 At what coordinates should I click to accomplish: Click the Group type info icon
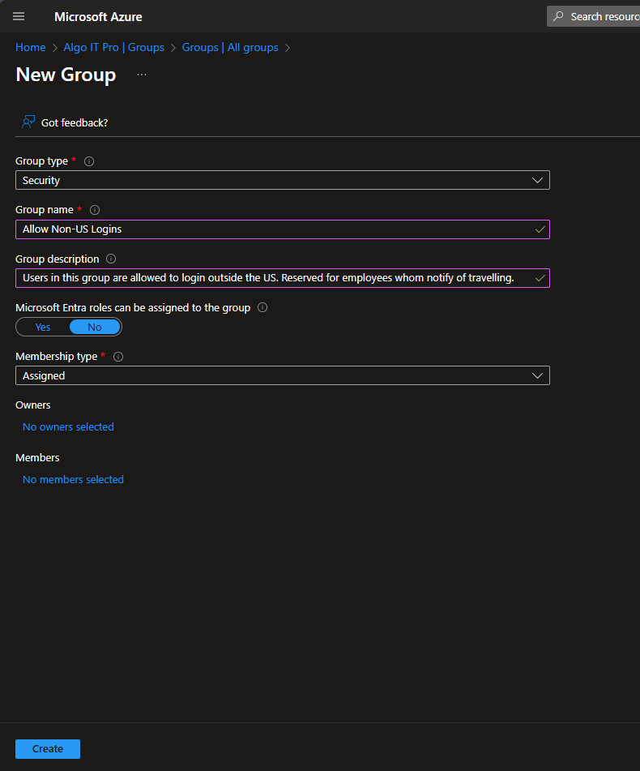89,161
